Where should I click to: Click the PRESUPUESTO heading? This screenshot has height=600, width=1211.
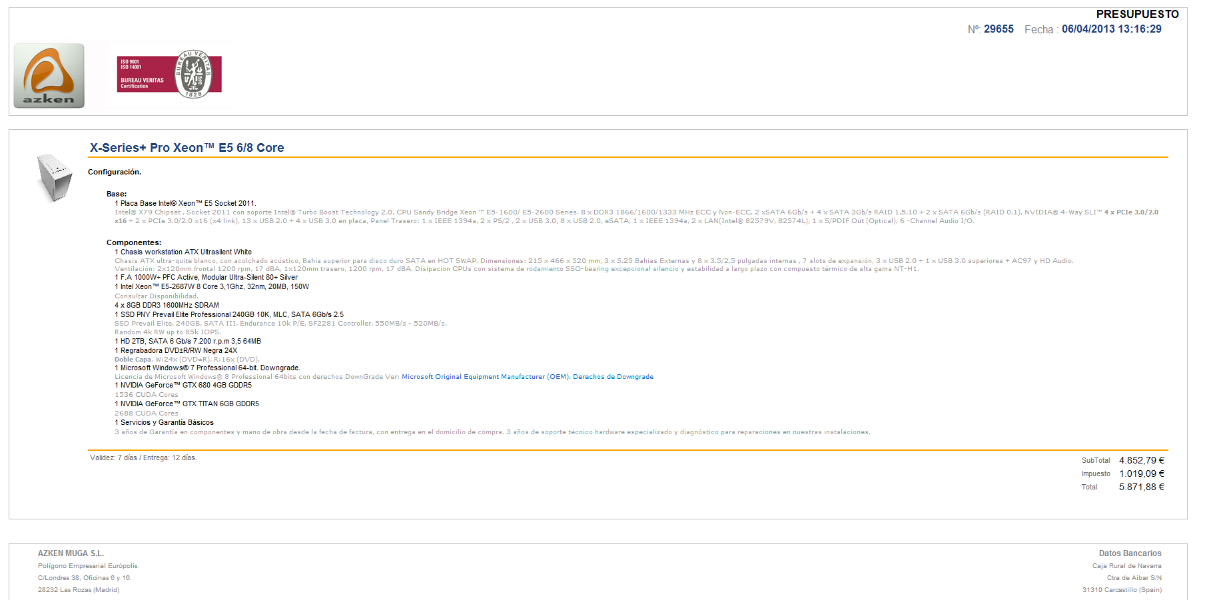(1137, 14)
